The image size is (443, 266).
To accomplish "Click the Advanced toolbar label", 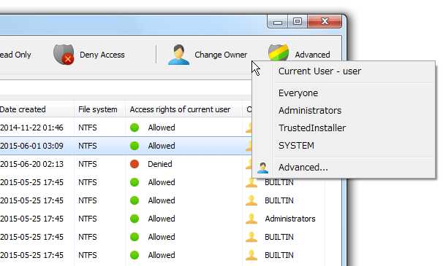I will (312, 55).
